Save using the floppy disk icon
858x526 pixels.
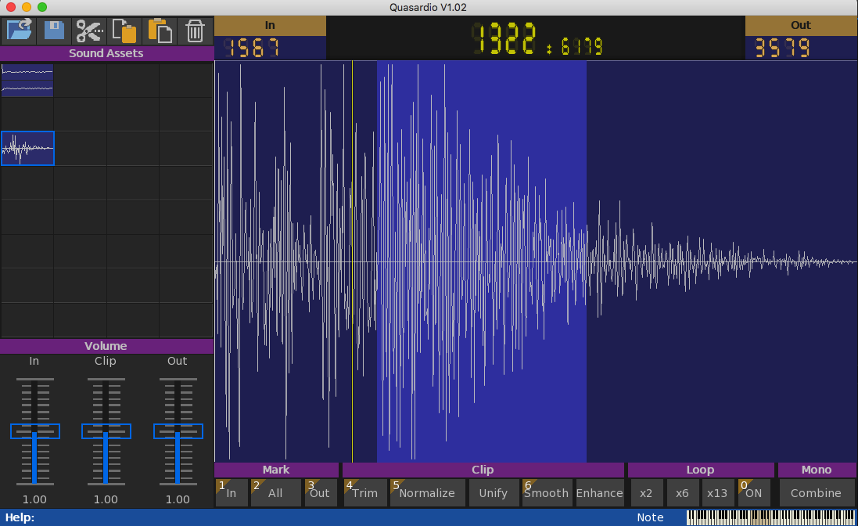(x=54, y=31)
